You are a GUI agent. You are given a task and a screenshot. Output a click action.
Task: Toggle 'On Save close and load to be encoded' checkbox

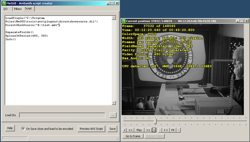pos(23,129)
